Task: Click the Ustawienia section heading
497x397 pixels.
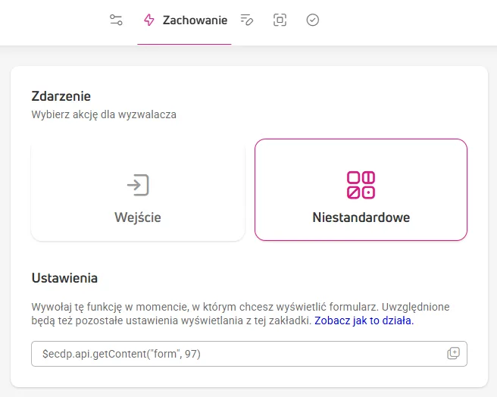Action: [x=64, y=278]
